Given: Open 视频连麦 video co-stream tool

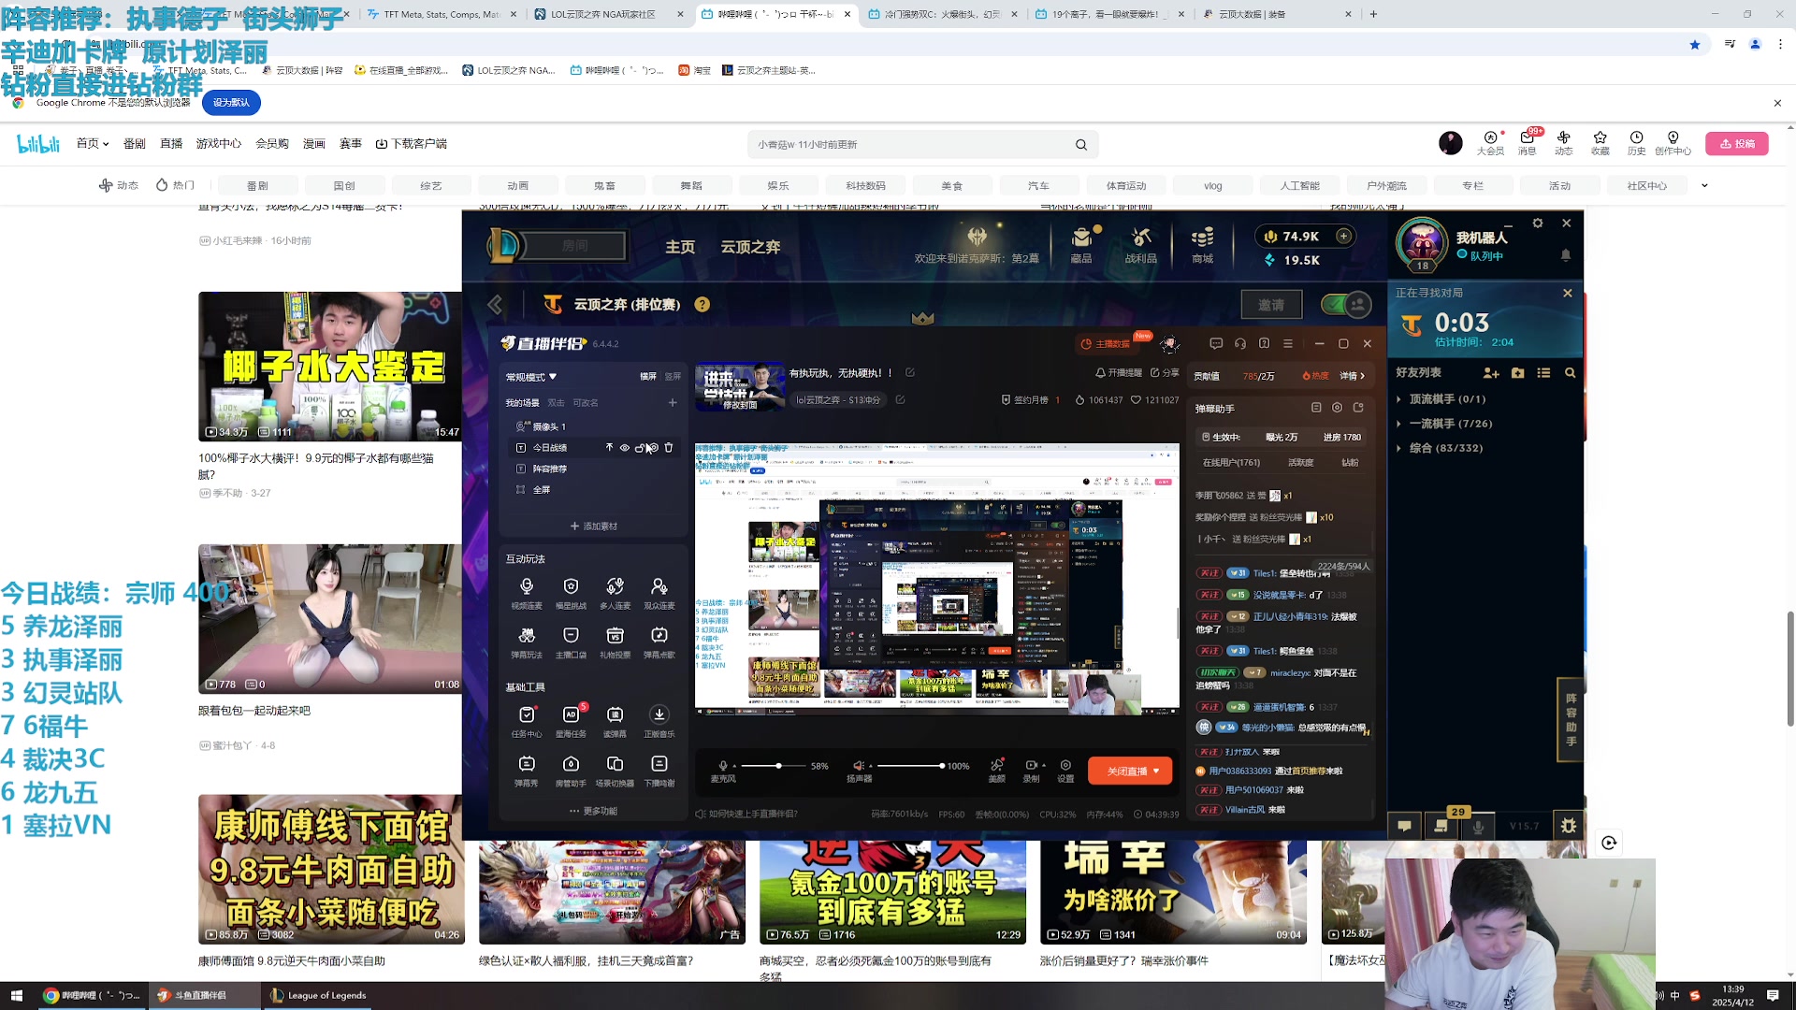Looking at the screenshot, I should coord(527,593).
